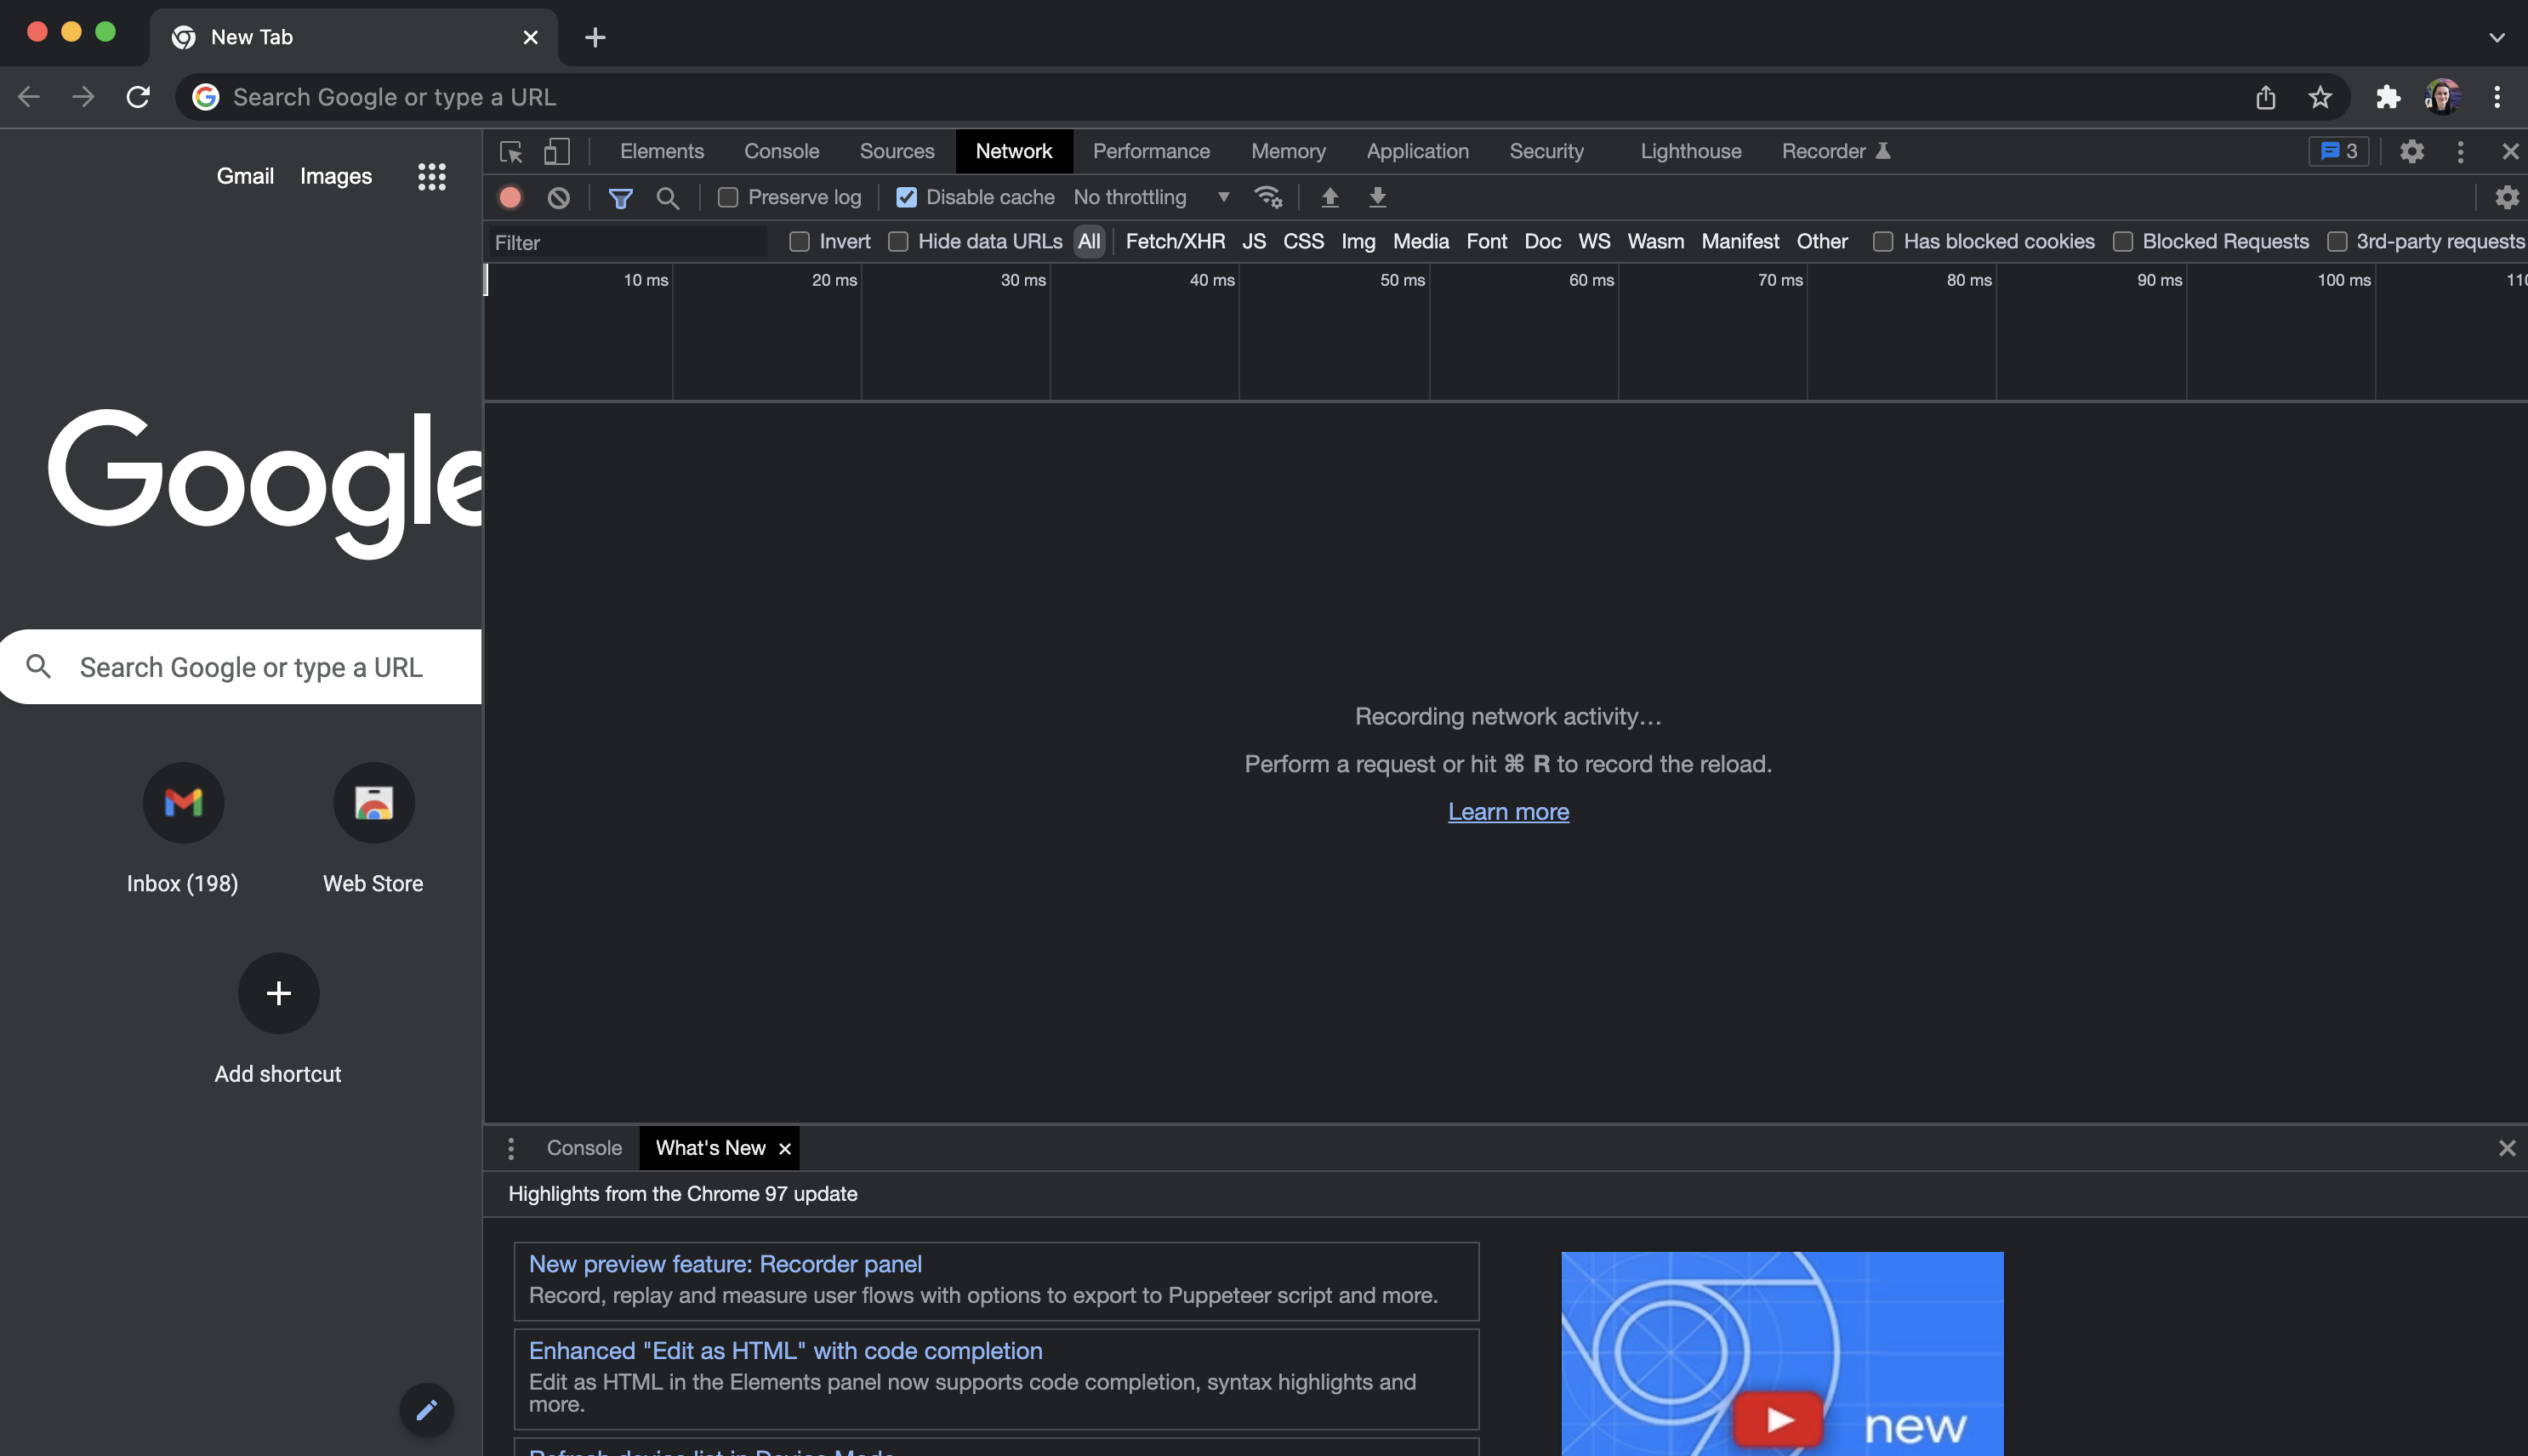Toggle the device toolbar icon
The image size is (2528, 1456).
tap(557, 152)
